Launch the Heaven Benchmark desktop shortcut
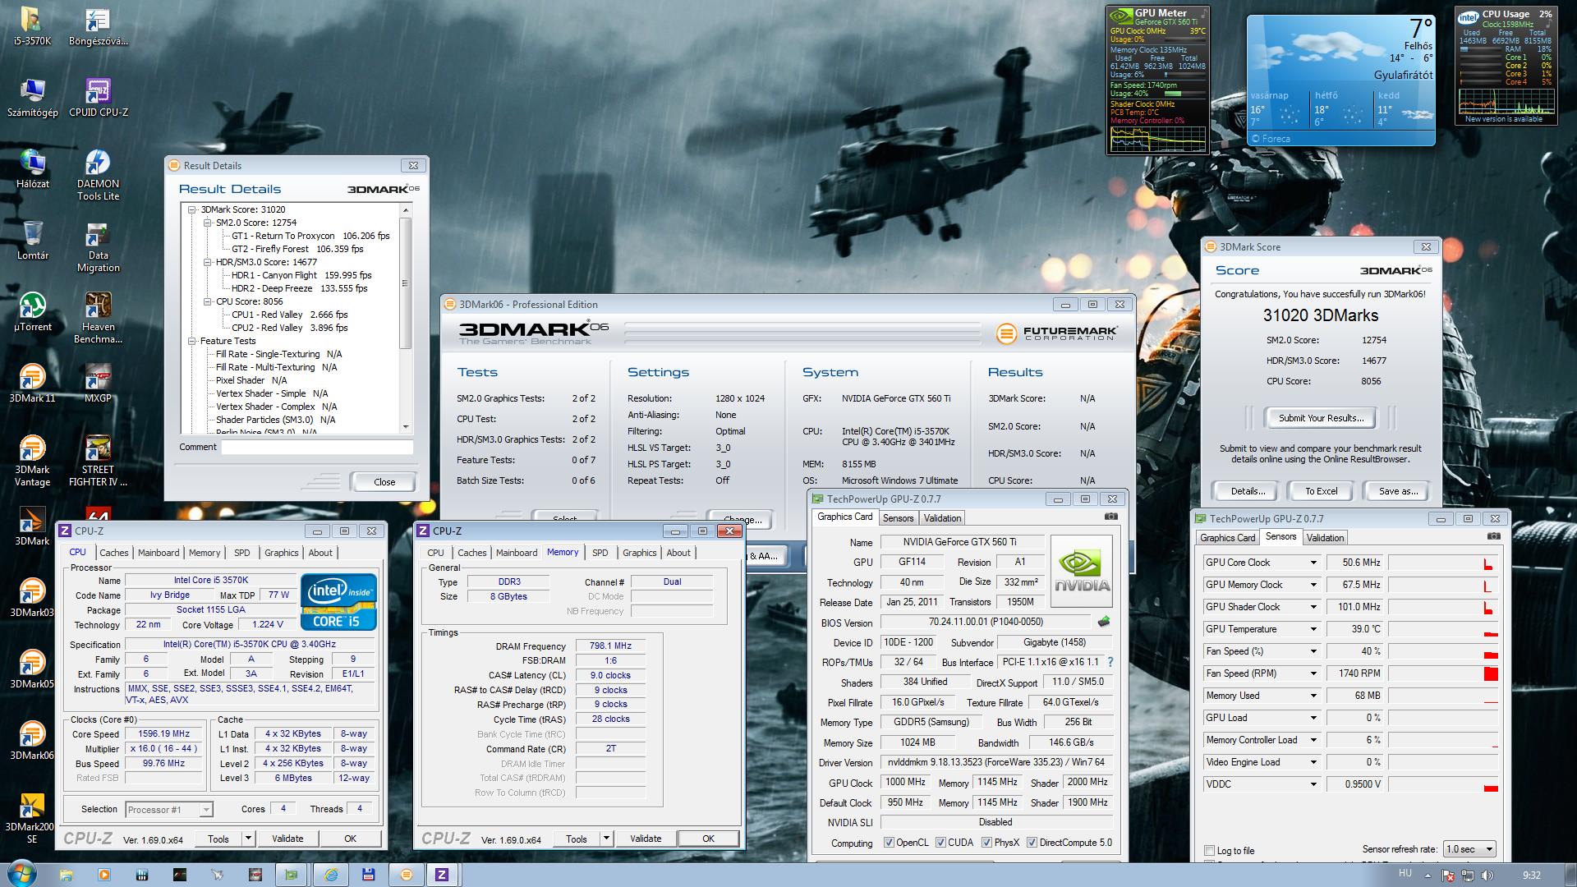1577x887 pixels. coord(98,318)
